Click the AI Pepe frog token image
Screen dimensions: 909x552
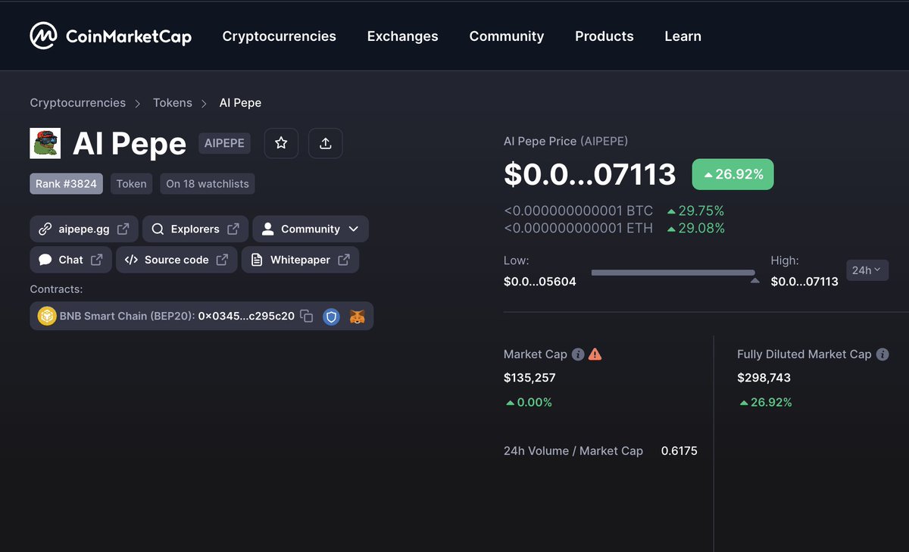pyautogui.click(x=45, y=143)
